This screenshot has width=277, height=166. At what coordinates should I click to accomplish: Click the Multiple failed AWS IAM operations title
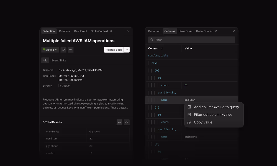pos(79,41)
